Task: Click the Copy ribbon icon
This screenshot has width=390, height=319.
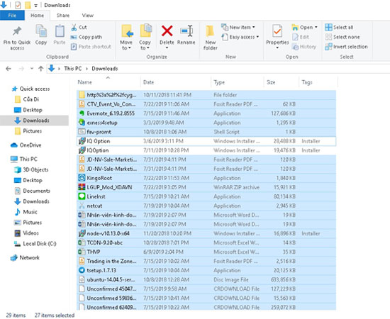Action: point(41,31)
